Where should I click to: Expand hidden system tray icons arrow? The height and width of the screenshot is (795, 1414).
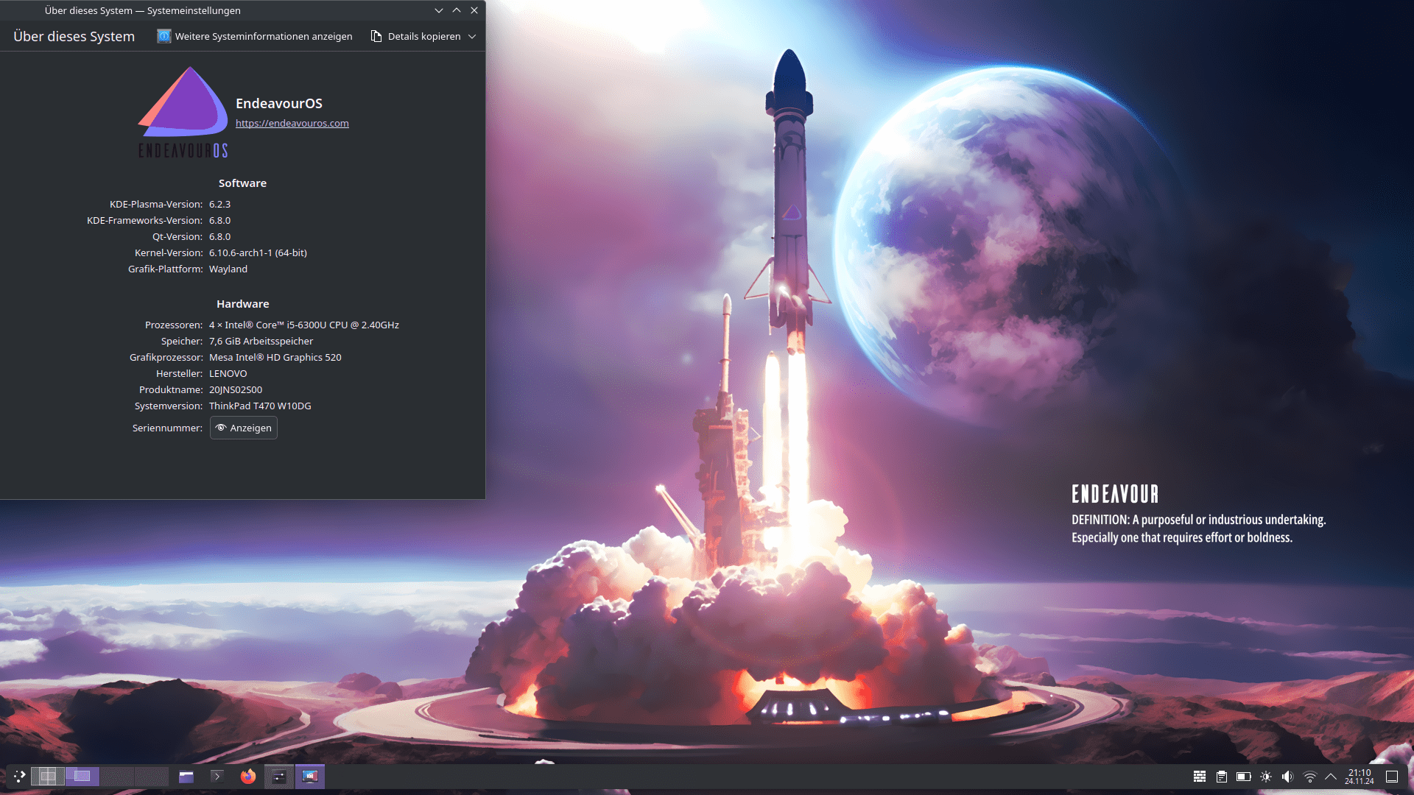pos(1330,776)
